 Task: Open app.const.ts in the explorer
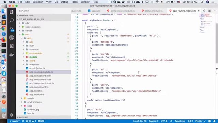point(36,91)
